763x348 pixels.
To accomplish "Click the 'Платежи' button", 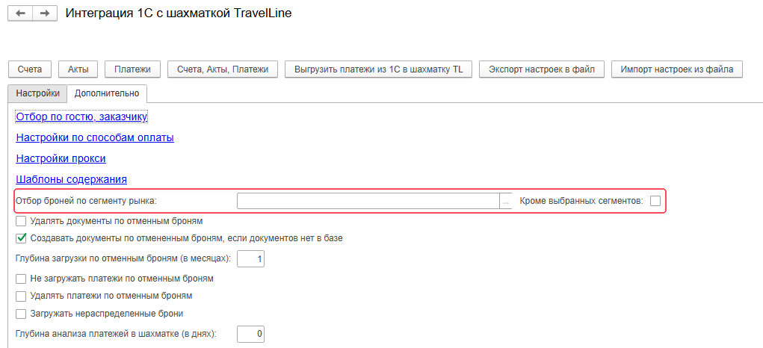I will pyautogui.click(x=132, y=69).
